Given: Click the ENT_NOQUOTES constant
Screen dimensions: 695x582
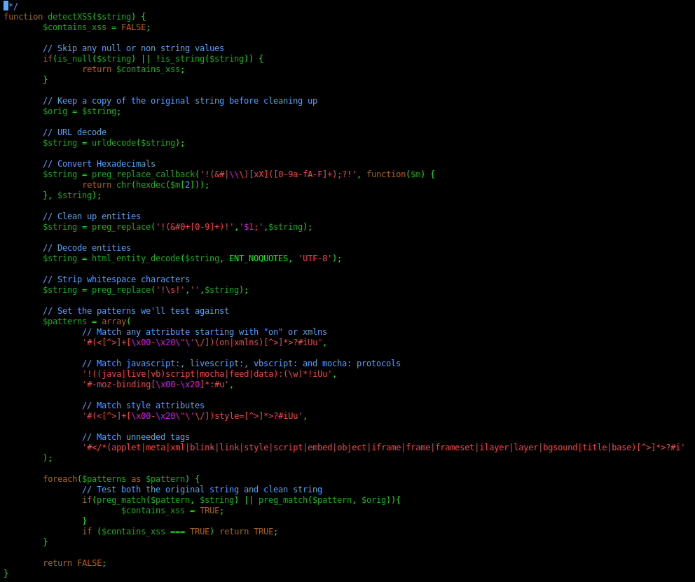Looking at the screenshot, I should pos(259,258).
